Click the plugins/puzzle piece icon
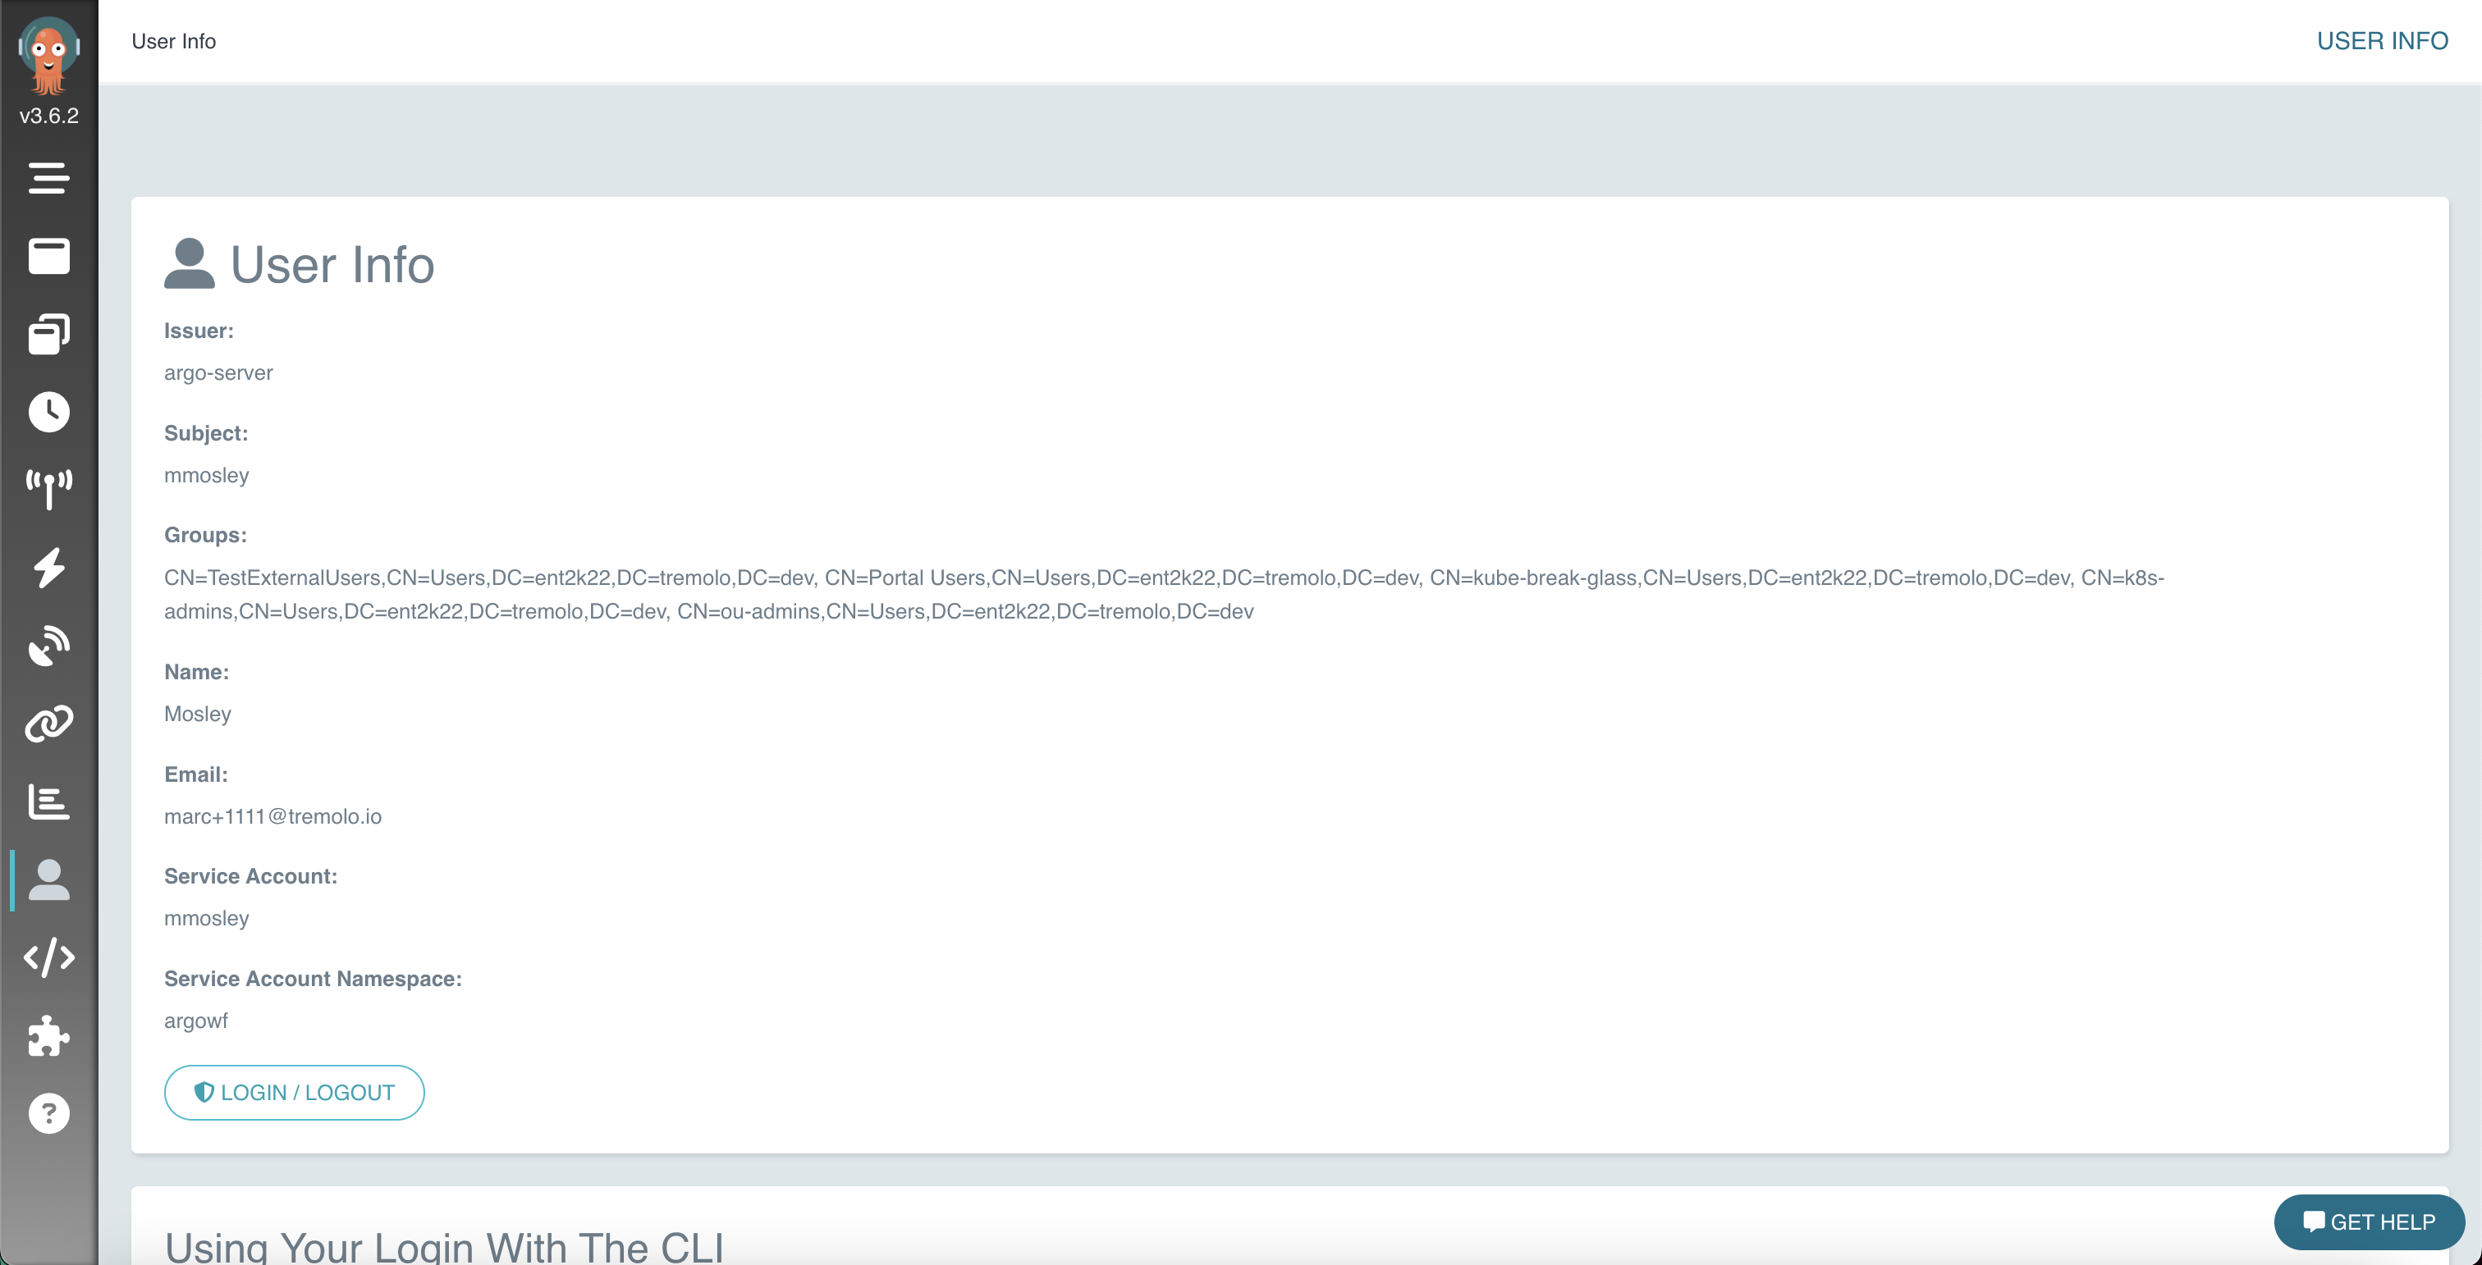This screenshot has width=2482, height=1265. click(48, 1034)
